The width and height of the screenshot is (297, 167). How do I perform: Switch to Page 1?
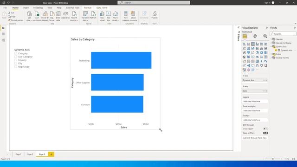click(19, 154)
